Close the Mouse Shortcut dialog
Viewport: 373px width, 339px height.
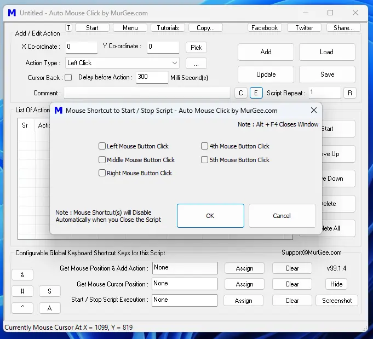[314, 110]
